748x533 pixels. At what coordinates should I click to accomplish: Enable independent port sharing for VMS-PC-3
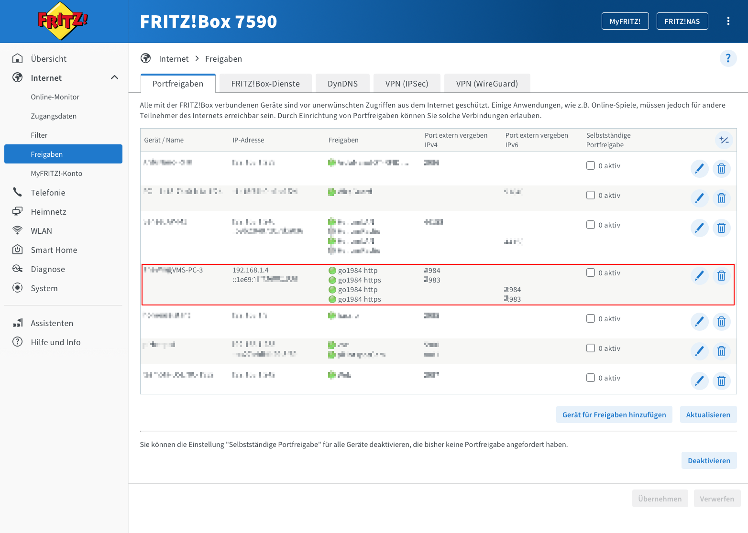[591, 272]
